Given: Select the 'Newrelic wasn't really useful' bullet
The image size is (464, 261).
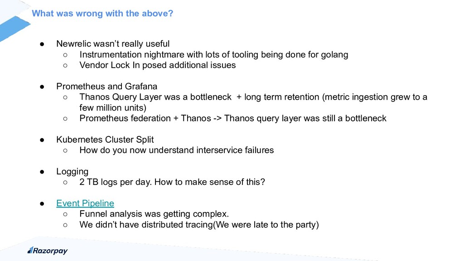Looking at the screenshot, I should pyautogui.click(x=113, y=44).
